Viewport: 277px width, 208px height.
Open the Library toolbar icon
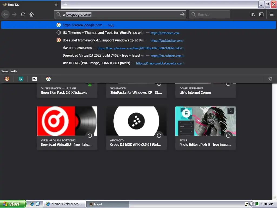[253, 14]
